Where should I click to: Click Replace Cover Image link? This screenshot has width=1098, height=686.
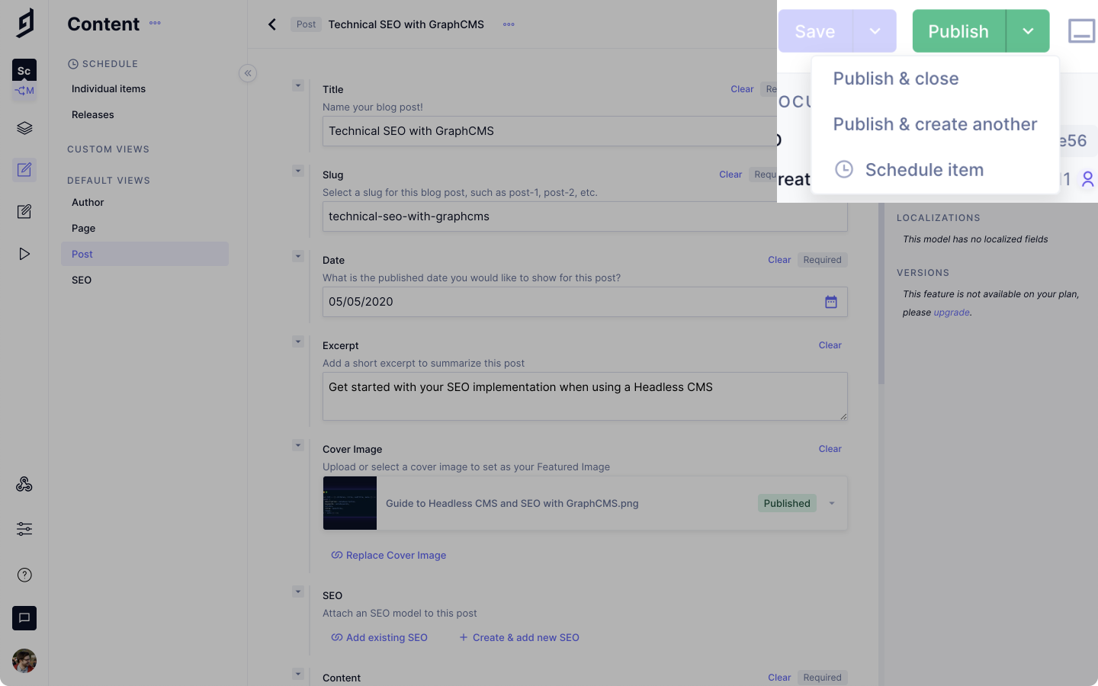389,556
